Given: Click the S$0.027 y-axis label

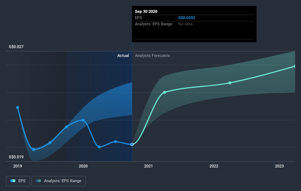Looking at the screenshot, I should [x=16, y=47].
